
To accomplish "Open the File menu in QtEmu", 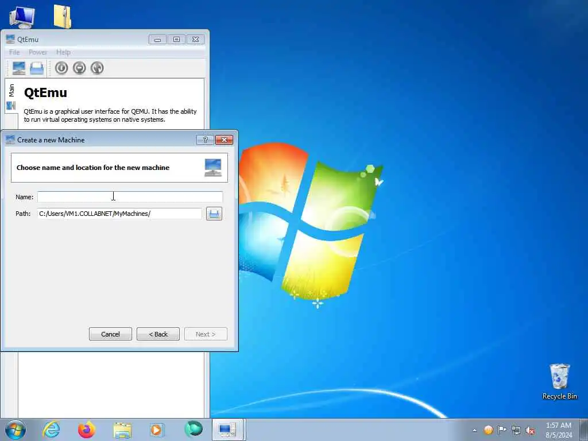I will tap(14, 52).
